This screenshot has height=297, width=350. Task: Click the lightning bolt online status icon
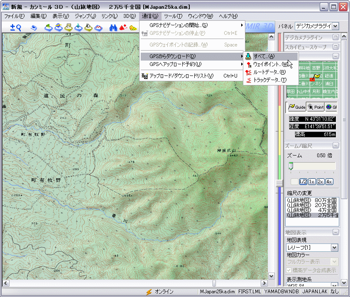click(149, 292)
